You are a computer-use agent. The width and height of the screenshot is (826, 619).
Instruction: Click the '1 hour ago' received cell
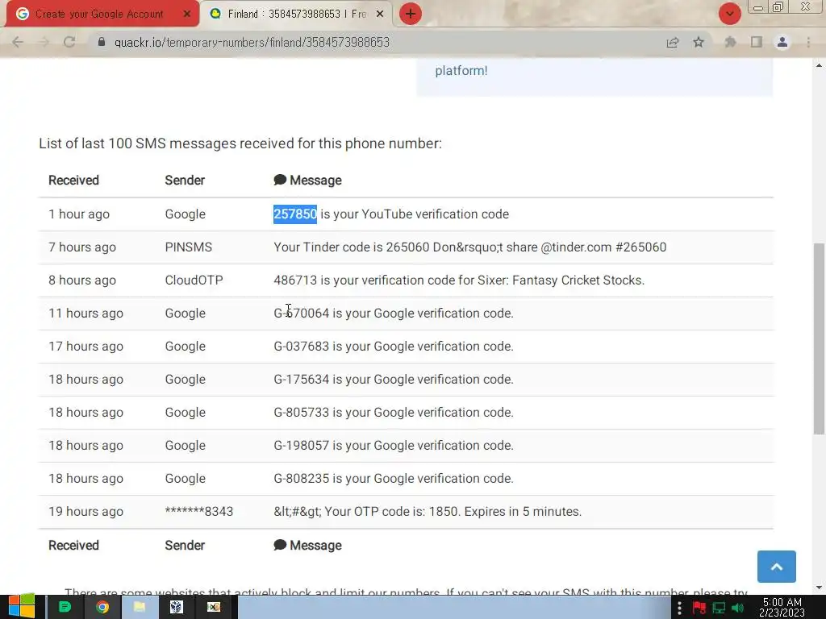click(79, 214)
